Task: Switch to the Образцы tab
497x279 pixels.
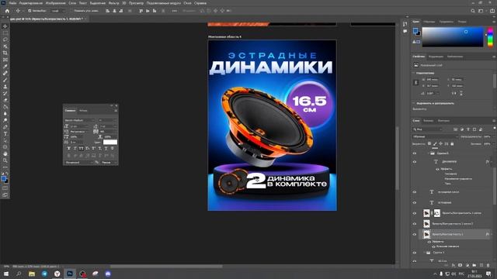Action: click(429, 22)
